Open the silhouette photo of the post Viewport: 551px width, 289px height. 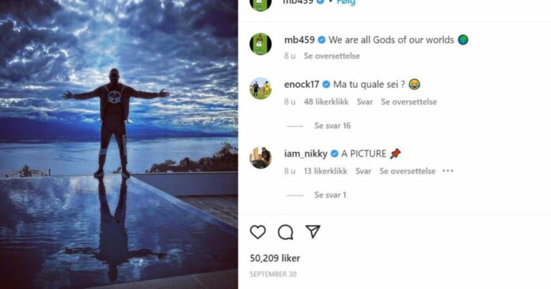(119, 144)
